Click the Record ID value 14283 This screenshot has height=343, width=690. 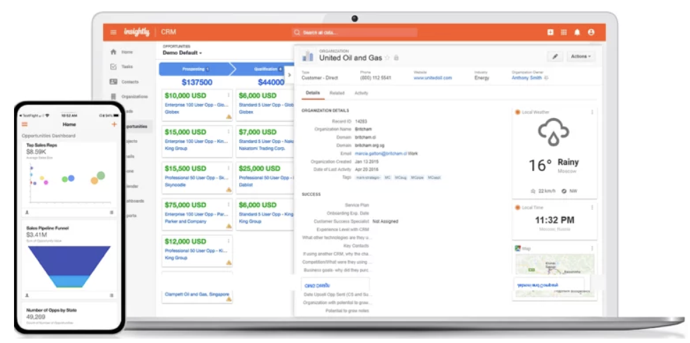pos(361,121)
